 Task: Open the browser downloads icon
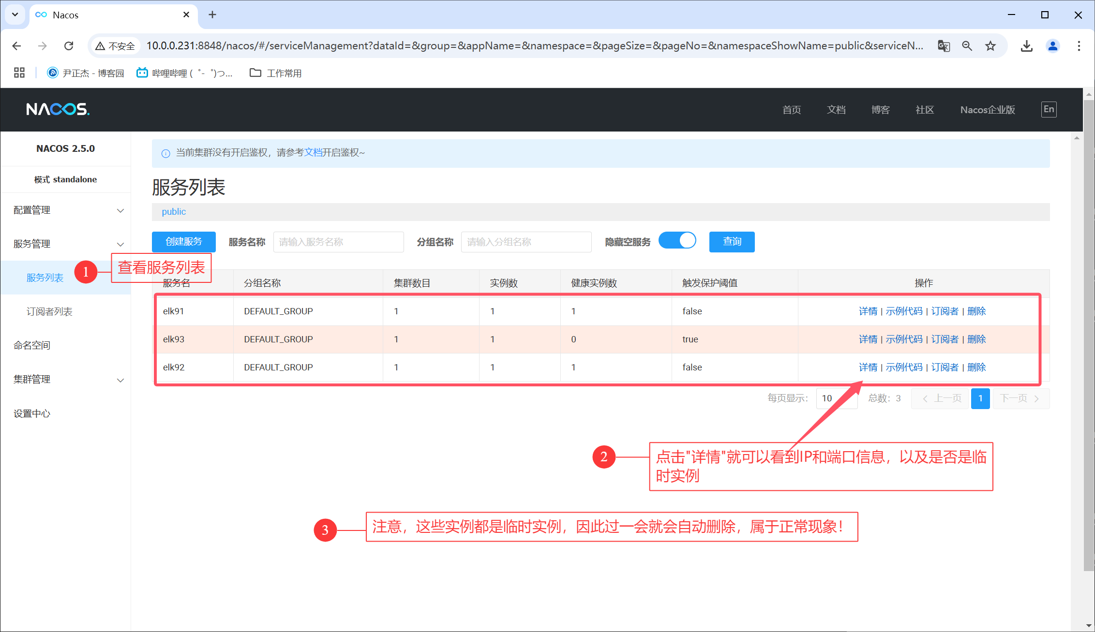(x=1026, y=46)
